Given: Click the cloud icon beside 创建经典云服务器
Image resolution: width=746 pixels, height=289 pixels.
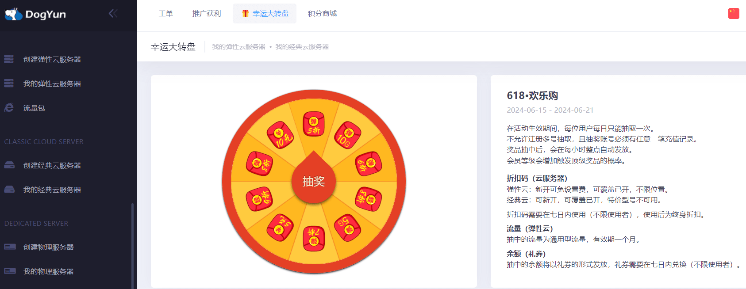Looking at the screenshot, I should click(9, 165).
